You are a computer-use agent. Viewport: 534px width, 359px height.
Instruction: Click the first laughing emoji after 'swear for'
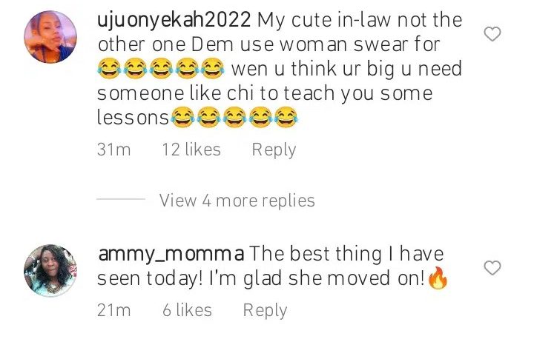(x=109, y=69)
